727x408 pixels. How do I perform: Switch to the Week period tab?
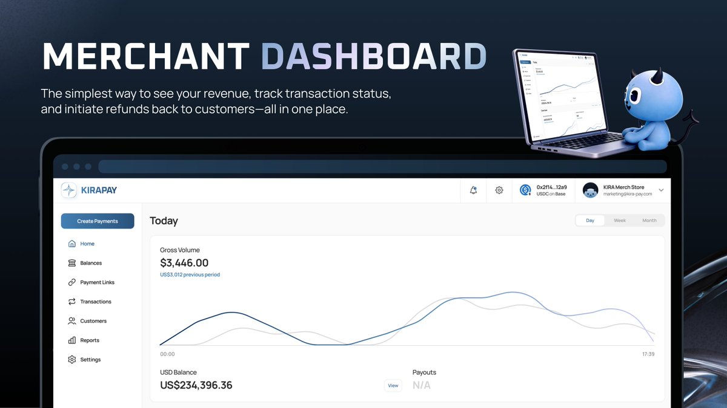coord(620,221)
